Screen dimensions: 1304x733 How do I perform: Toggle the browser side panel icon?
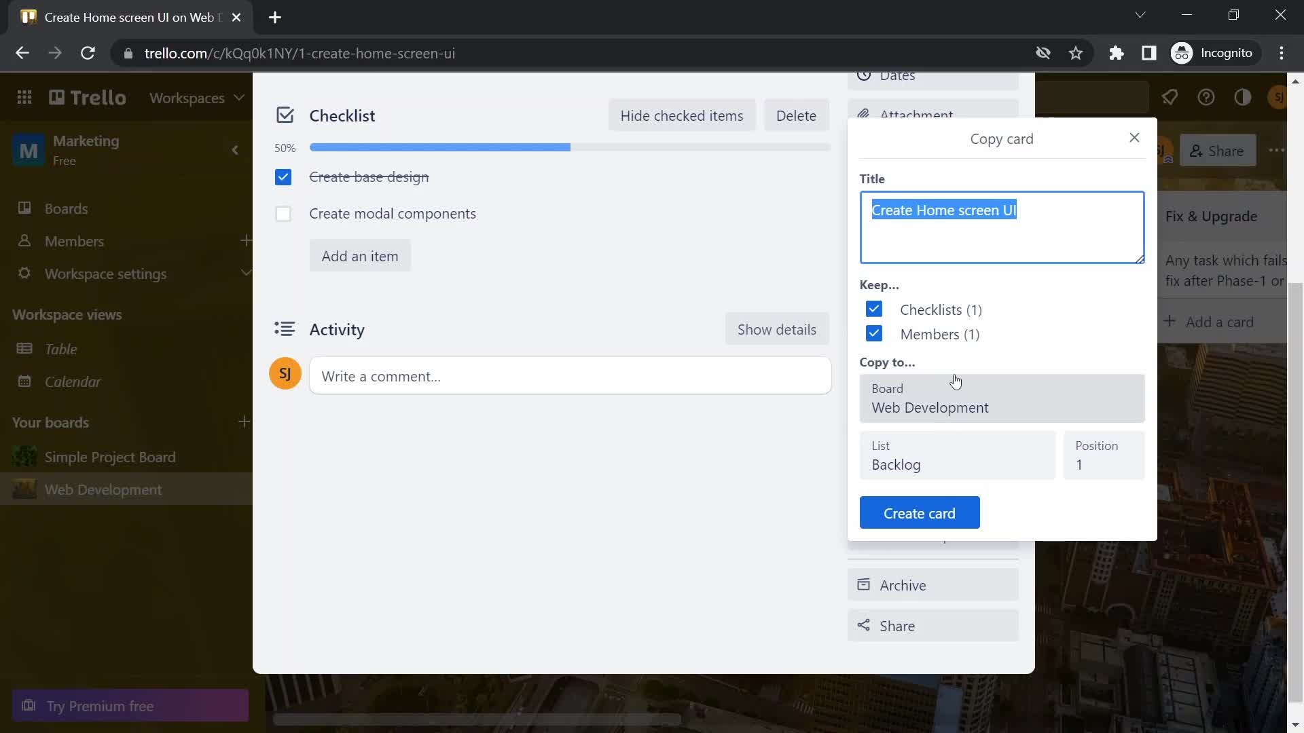click(1149, 53)
